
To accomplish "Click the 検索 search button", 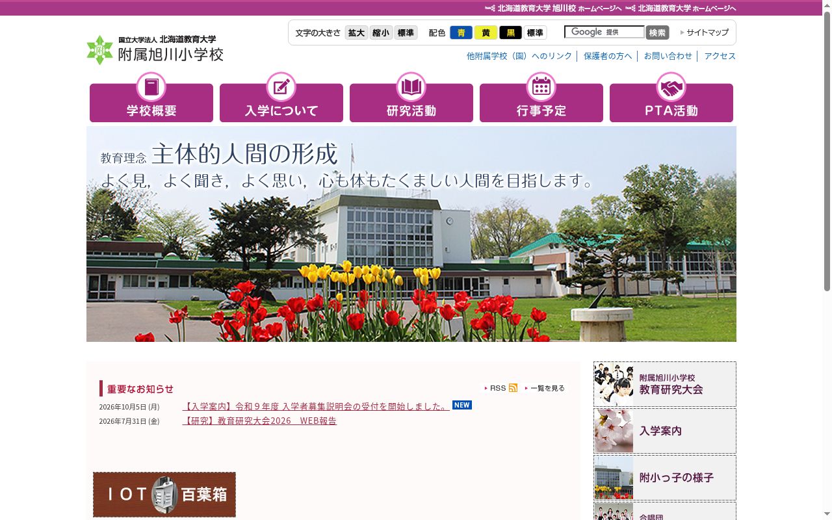I will coord(657,32).
